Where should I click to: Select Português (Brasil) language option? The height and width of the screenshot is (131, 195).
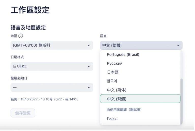point(123,54)
